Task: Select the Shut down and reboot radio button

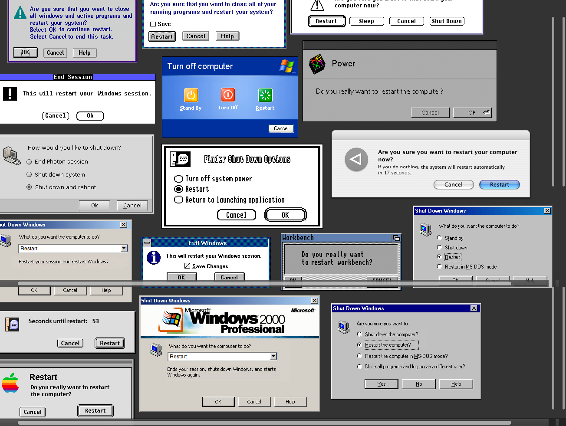Action: [x=29, y=187]
